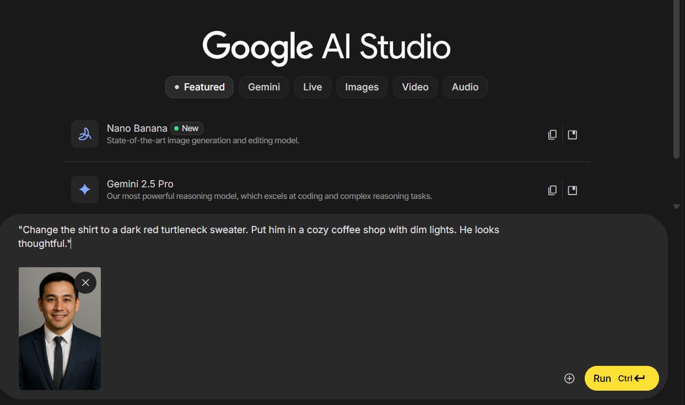This screenshot has height=405, width=685.
Task: Select the Gemini 2.5 Pro title
Action: click(140, 184)
